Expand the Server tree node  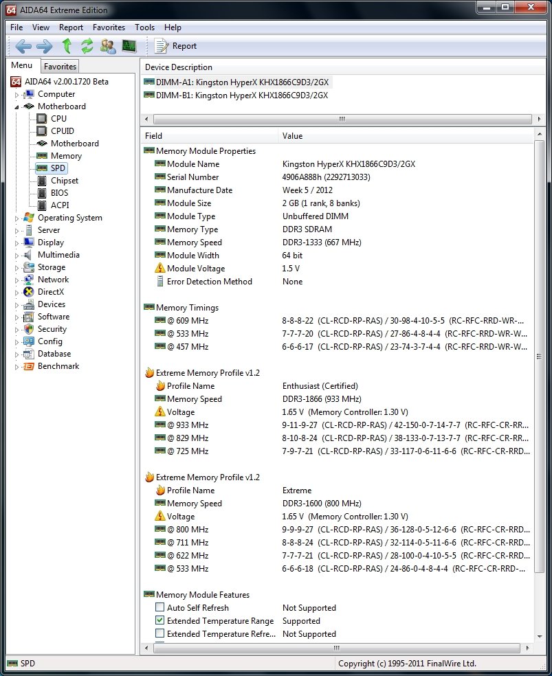[x=16, y=231]
